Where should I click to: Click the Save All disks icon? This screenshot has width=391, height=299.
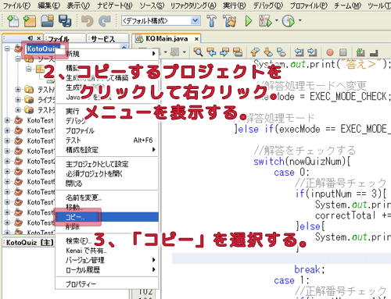65,21
